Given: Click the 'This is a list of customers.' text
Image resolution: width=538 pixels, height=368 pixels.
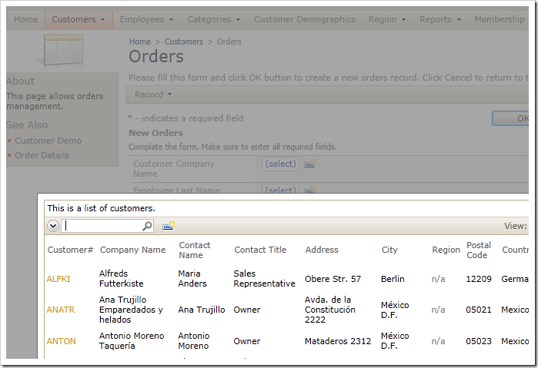Looking at the screenshot, I should [102, 208].
